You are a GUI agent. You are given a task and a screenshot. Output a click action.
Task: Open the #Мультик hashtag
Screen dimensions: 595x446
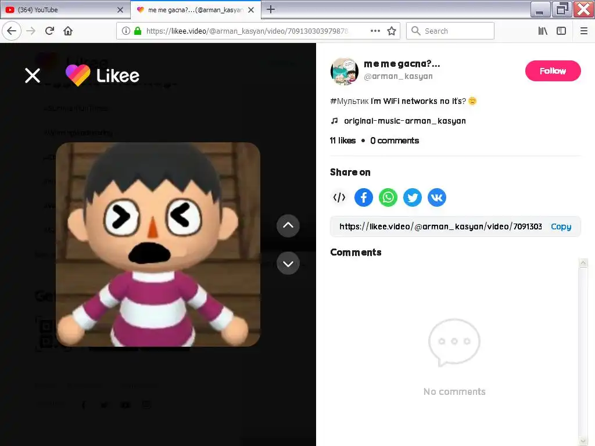click(349, 101)
